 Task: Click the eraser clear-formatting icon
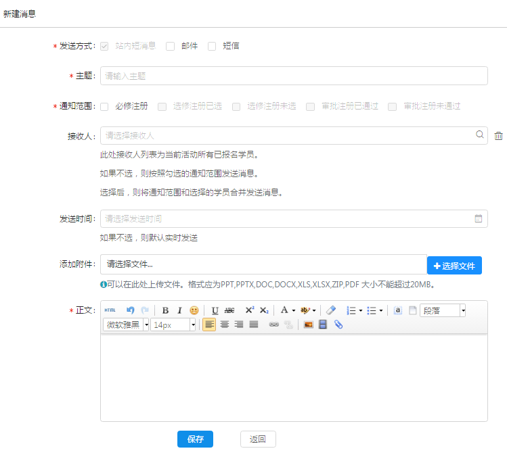coord(330,310)
